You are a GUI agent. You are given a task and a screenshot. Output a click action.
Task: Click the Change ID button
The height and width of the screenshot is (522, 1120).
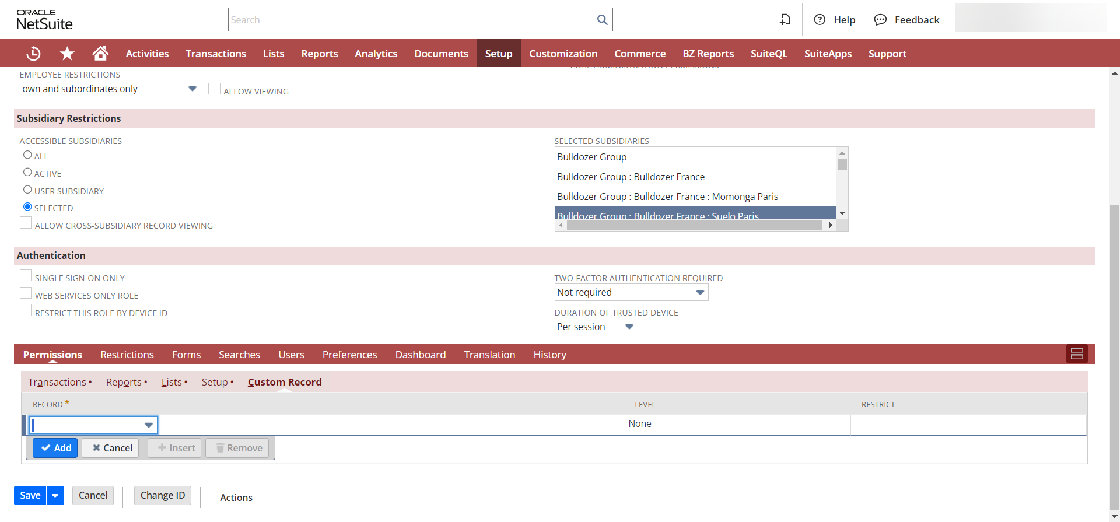[163, 495]
